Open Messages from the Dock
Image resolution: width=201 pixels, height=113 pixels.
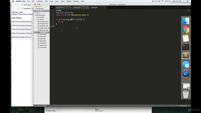click(186, 64)
